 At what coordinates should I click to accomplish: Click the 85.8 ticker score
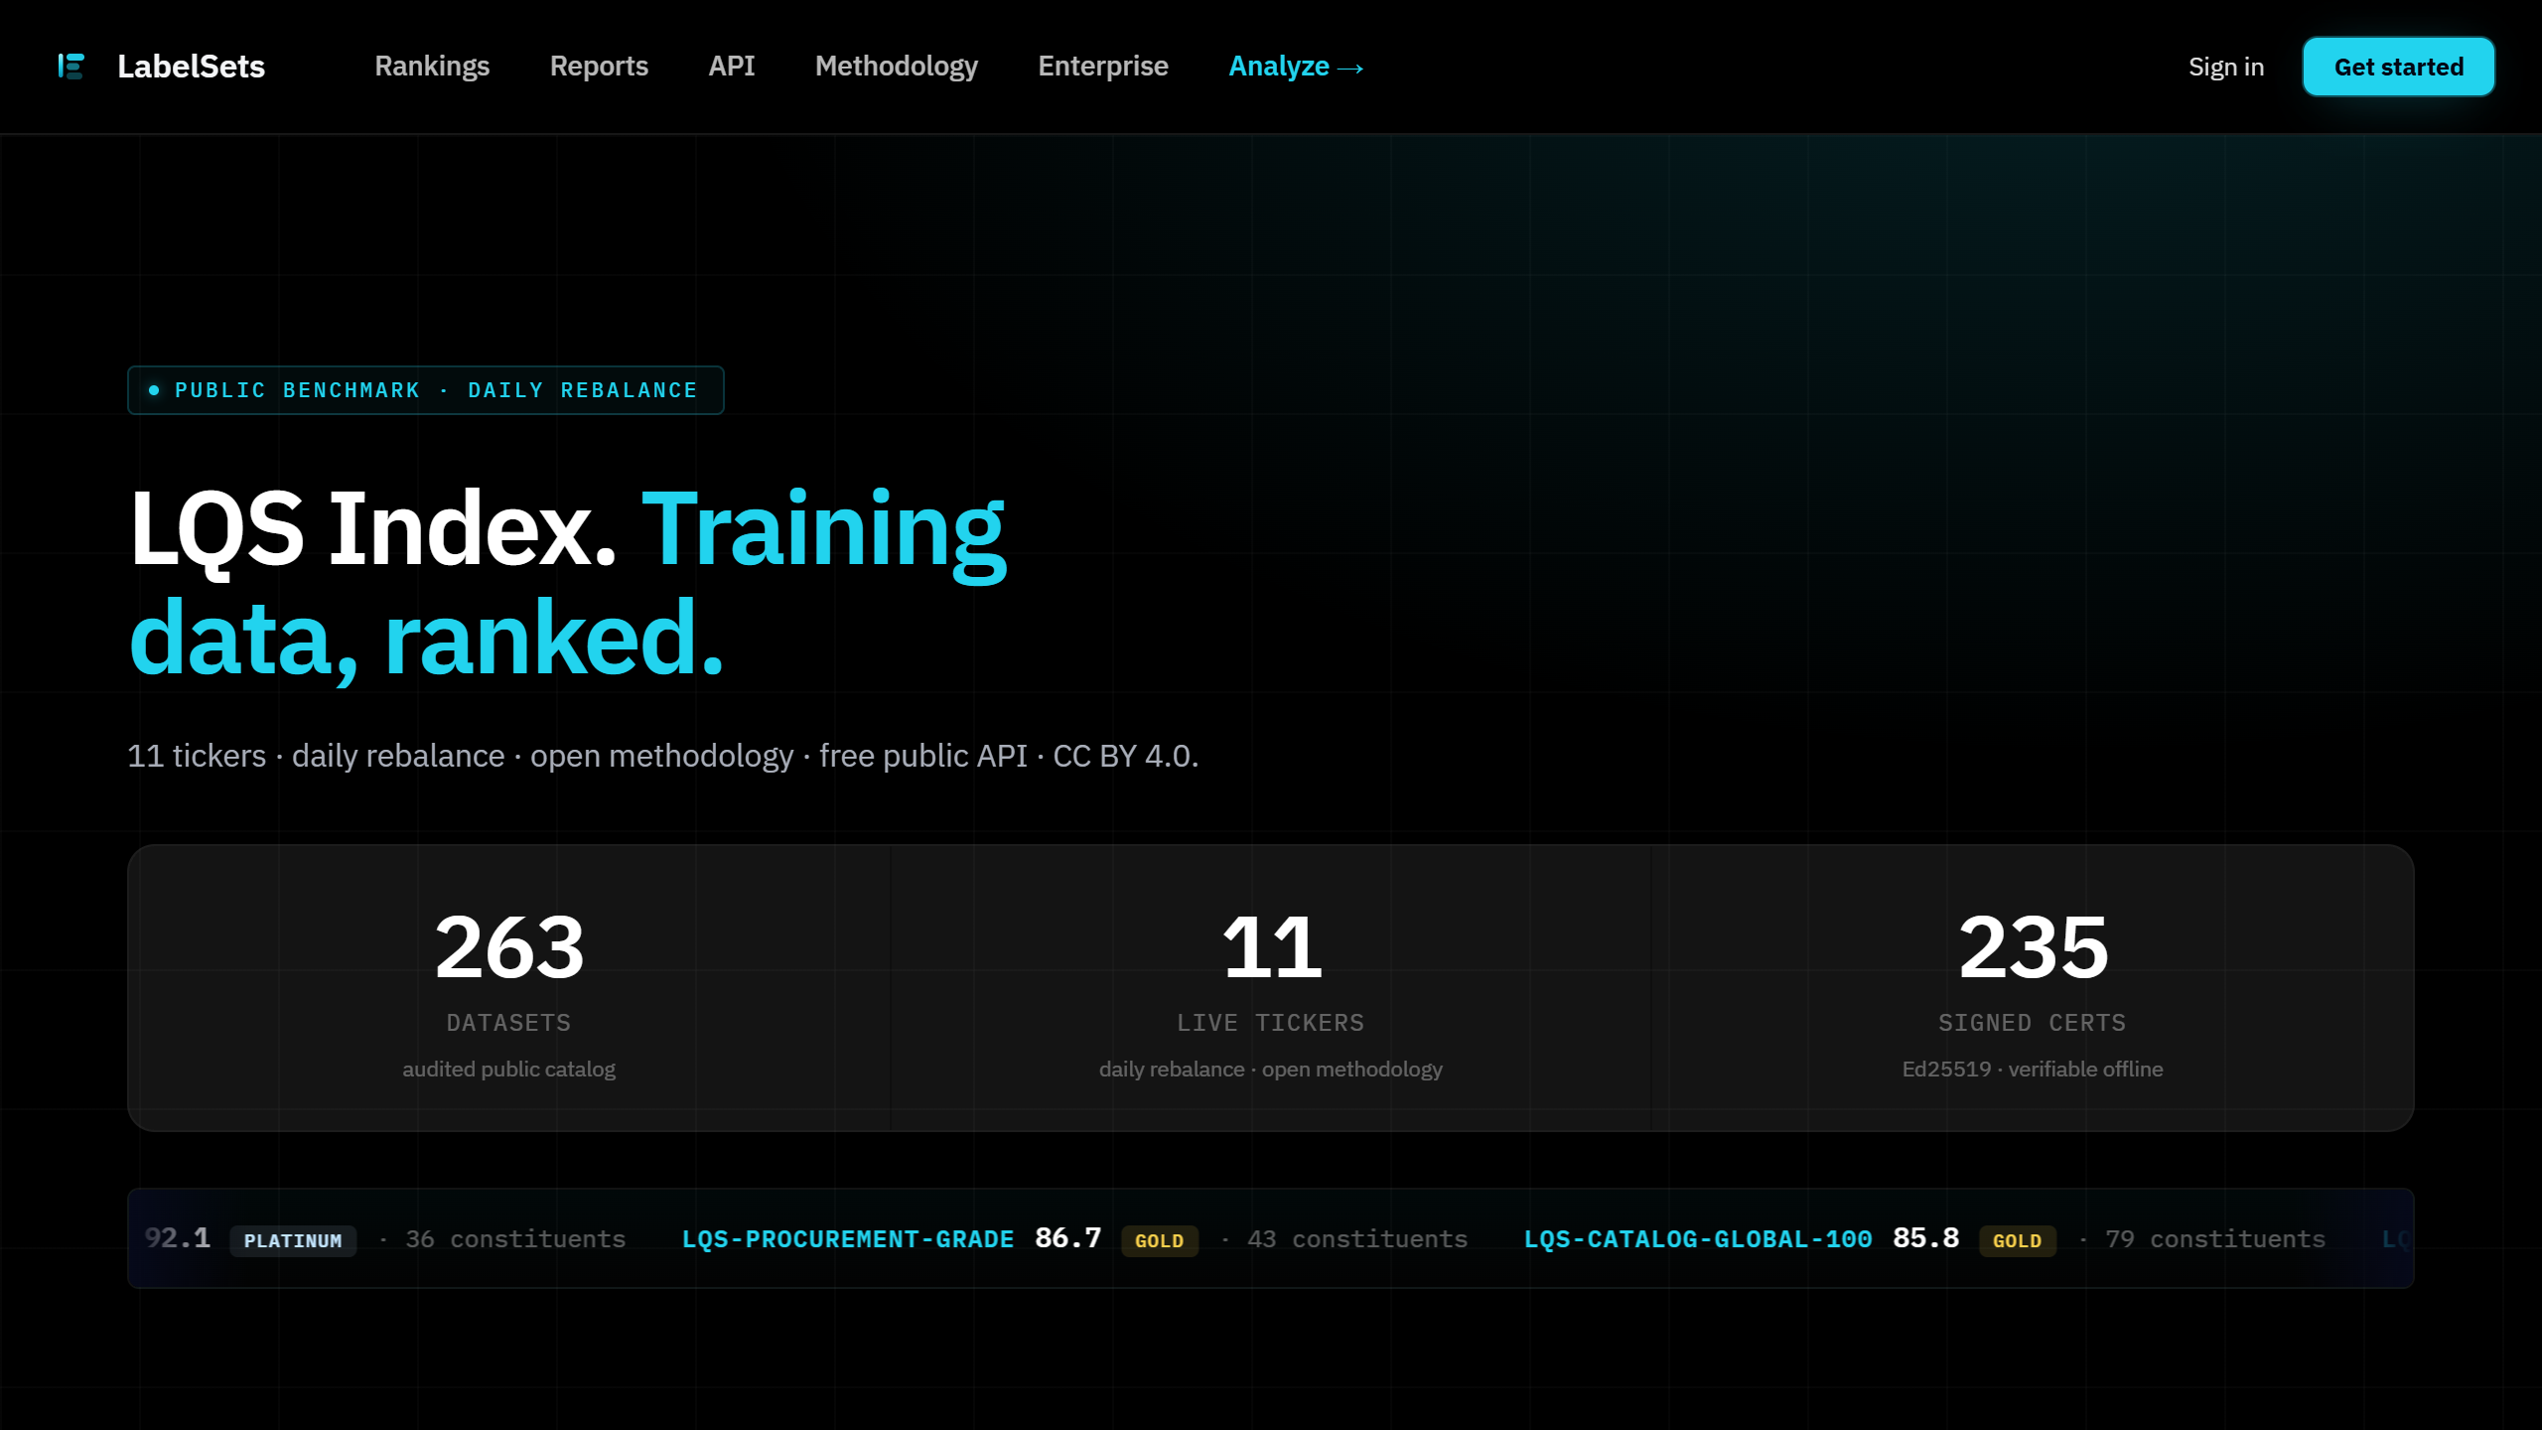pyautogui.click(x=1926, y=1238)
